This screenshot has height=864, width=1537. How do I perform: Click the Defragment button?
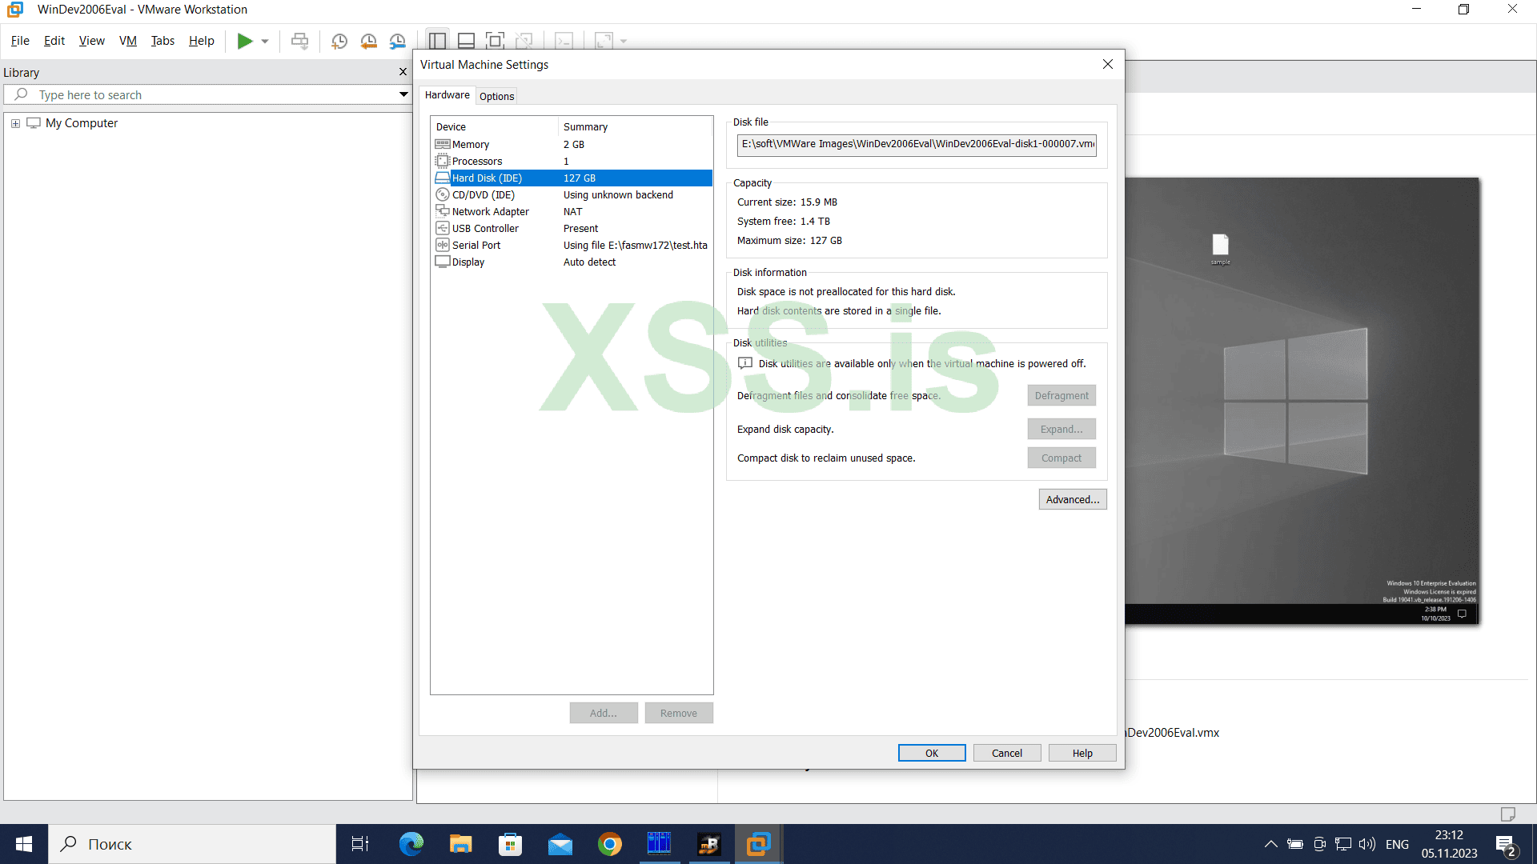pos(1061,394)
